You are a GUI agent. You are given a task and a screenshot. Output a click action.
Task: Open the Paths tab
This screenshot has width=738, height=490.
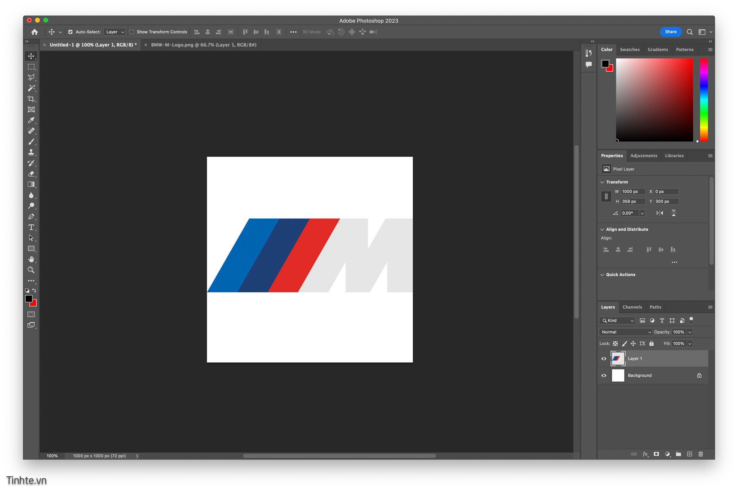pos(655,307)
